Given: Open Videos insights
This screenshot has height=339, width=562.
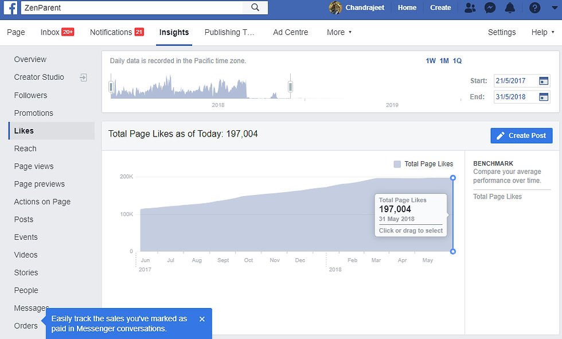Looking at the screenshot, I should pyautogui.click(x=26, y=255).
